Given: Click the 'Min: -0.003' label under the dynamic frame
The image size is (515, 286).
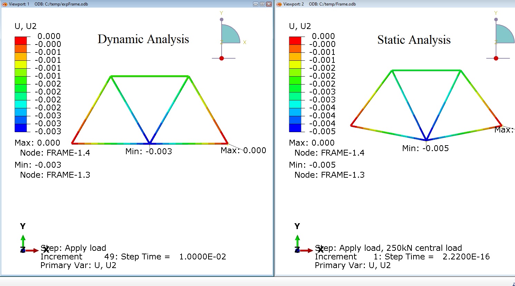Looking at the screenshot, I should 149,151.
